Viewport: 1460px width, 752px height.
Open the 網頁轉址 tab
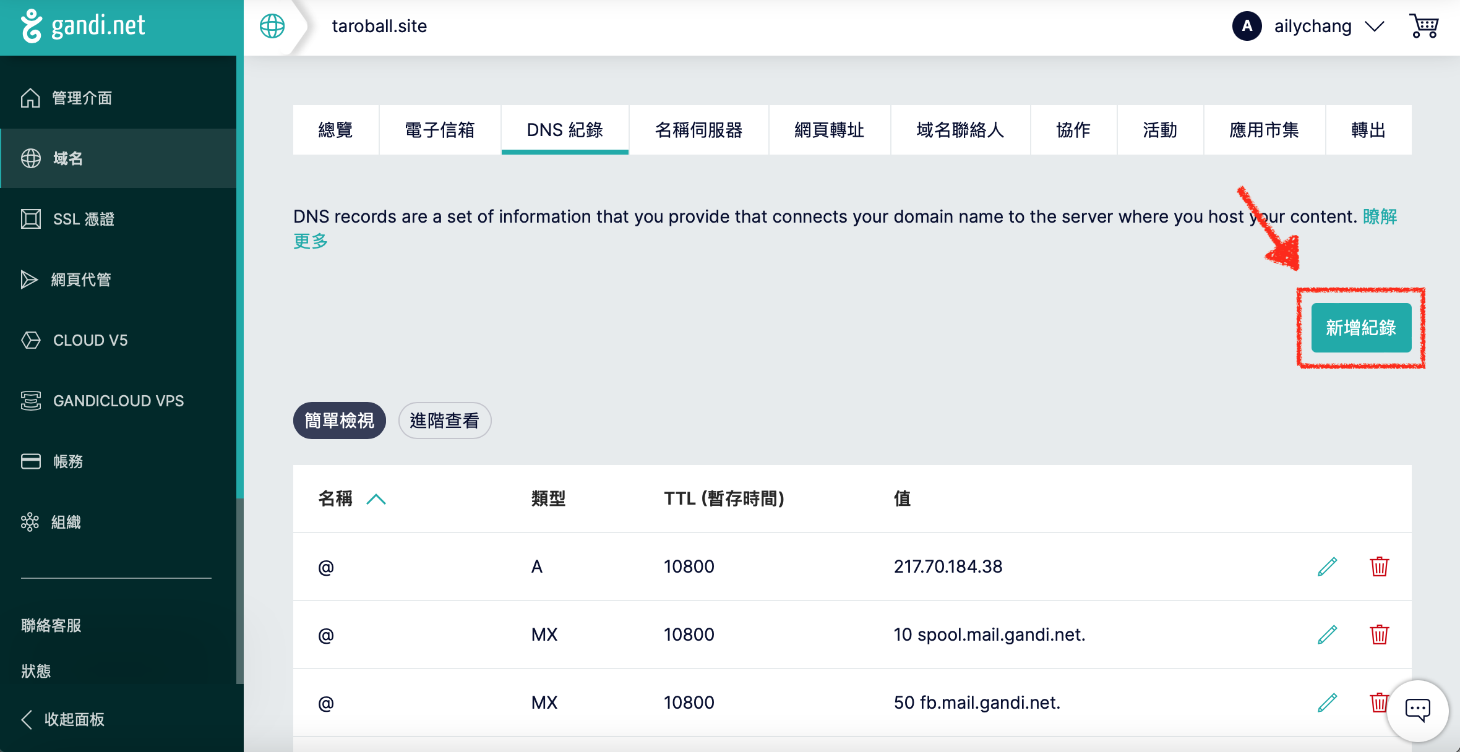[x=829, y=130]
